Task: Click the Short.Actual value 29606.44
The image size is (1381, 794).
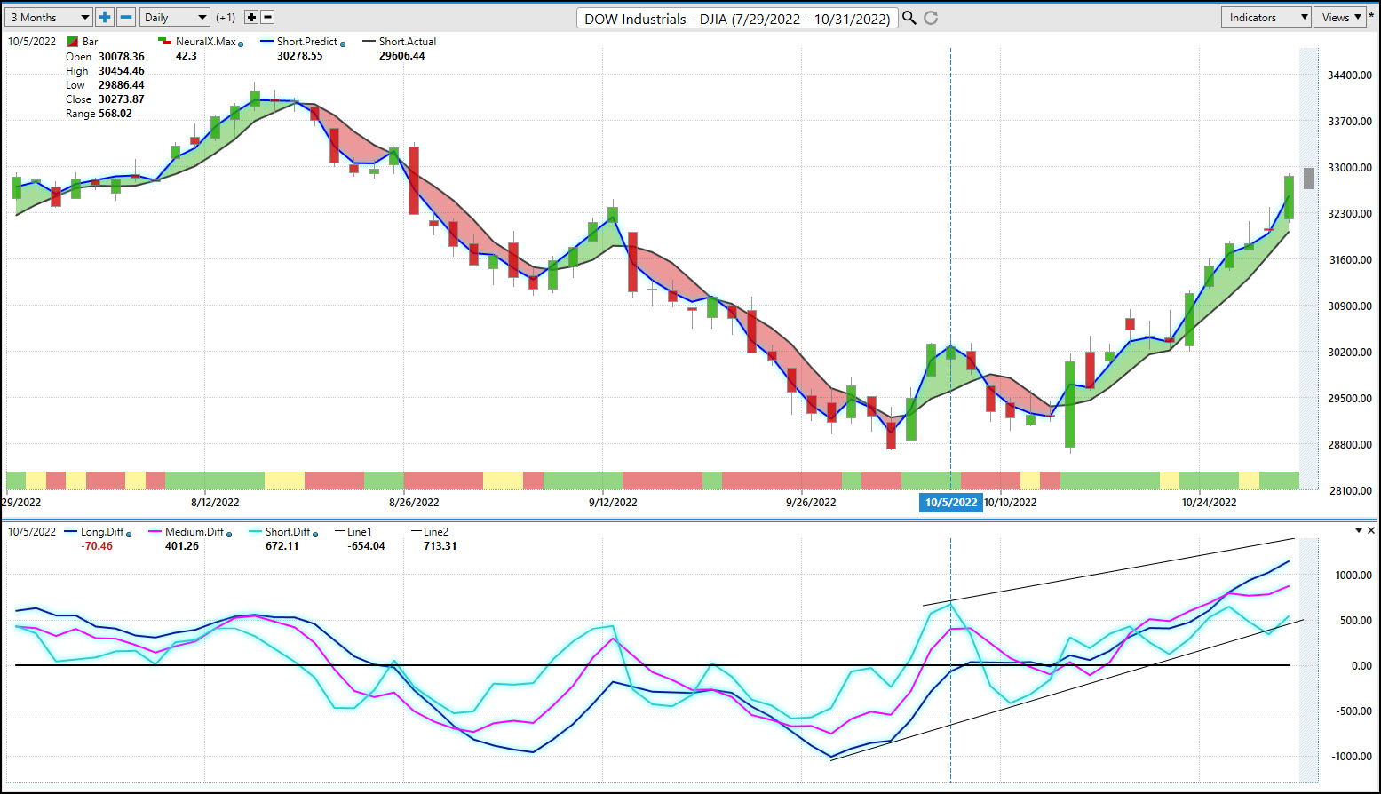Action: coord(402,55)
